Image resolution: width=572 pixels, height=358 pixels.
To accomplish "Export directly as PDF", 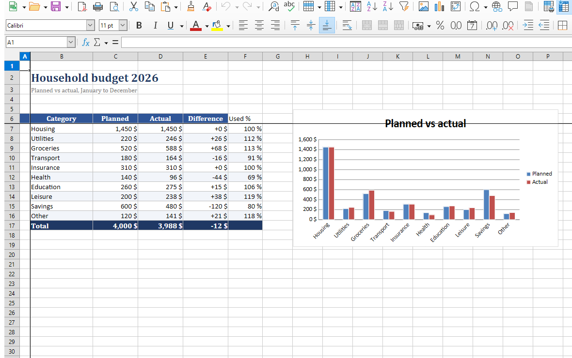I will click(x=82, y=6).
